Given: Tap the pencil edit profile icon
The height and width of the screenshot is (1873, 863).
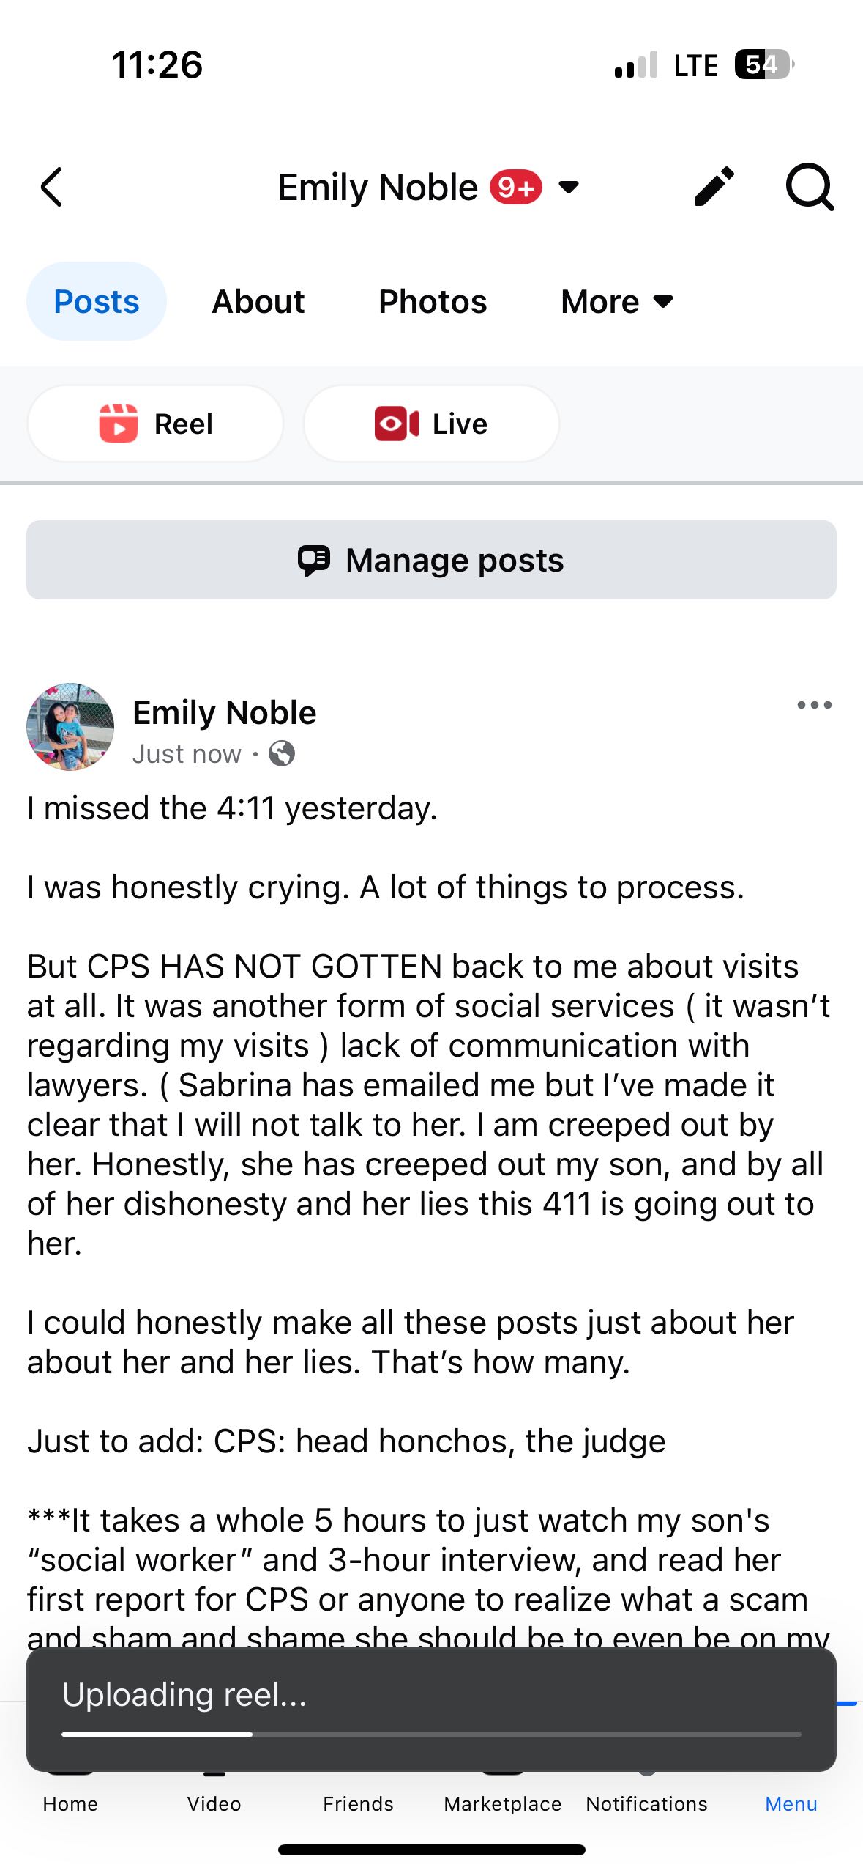Looking at the screenshot, I should (714, 187).
